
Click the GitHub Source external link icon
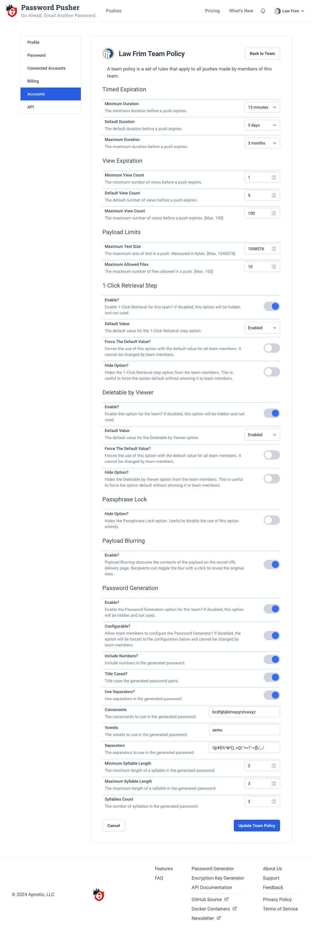click(x=226, y=899)
